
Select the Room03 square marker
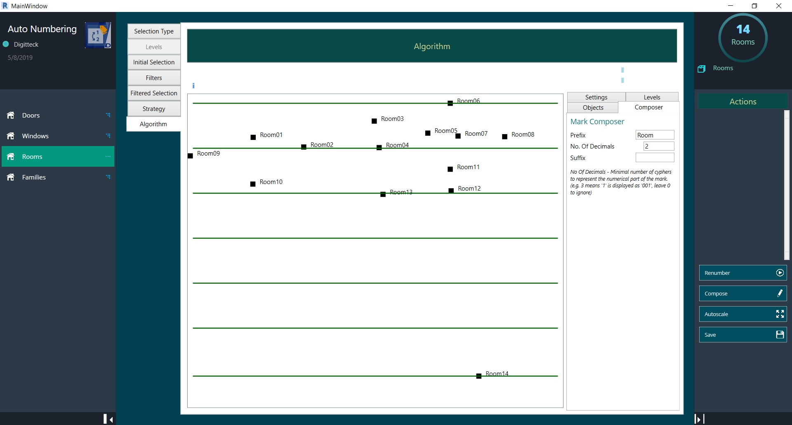coord(374,121)
